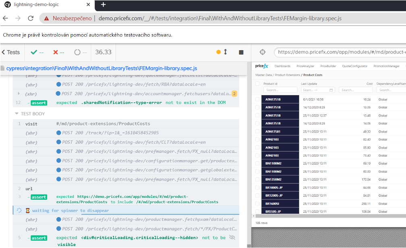Go back to the Tests list
406x248 pixels.
click(x=11, y=52)
